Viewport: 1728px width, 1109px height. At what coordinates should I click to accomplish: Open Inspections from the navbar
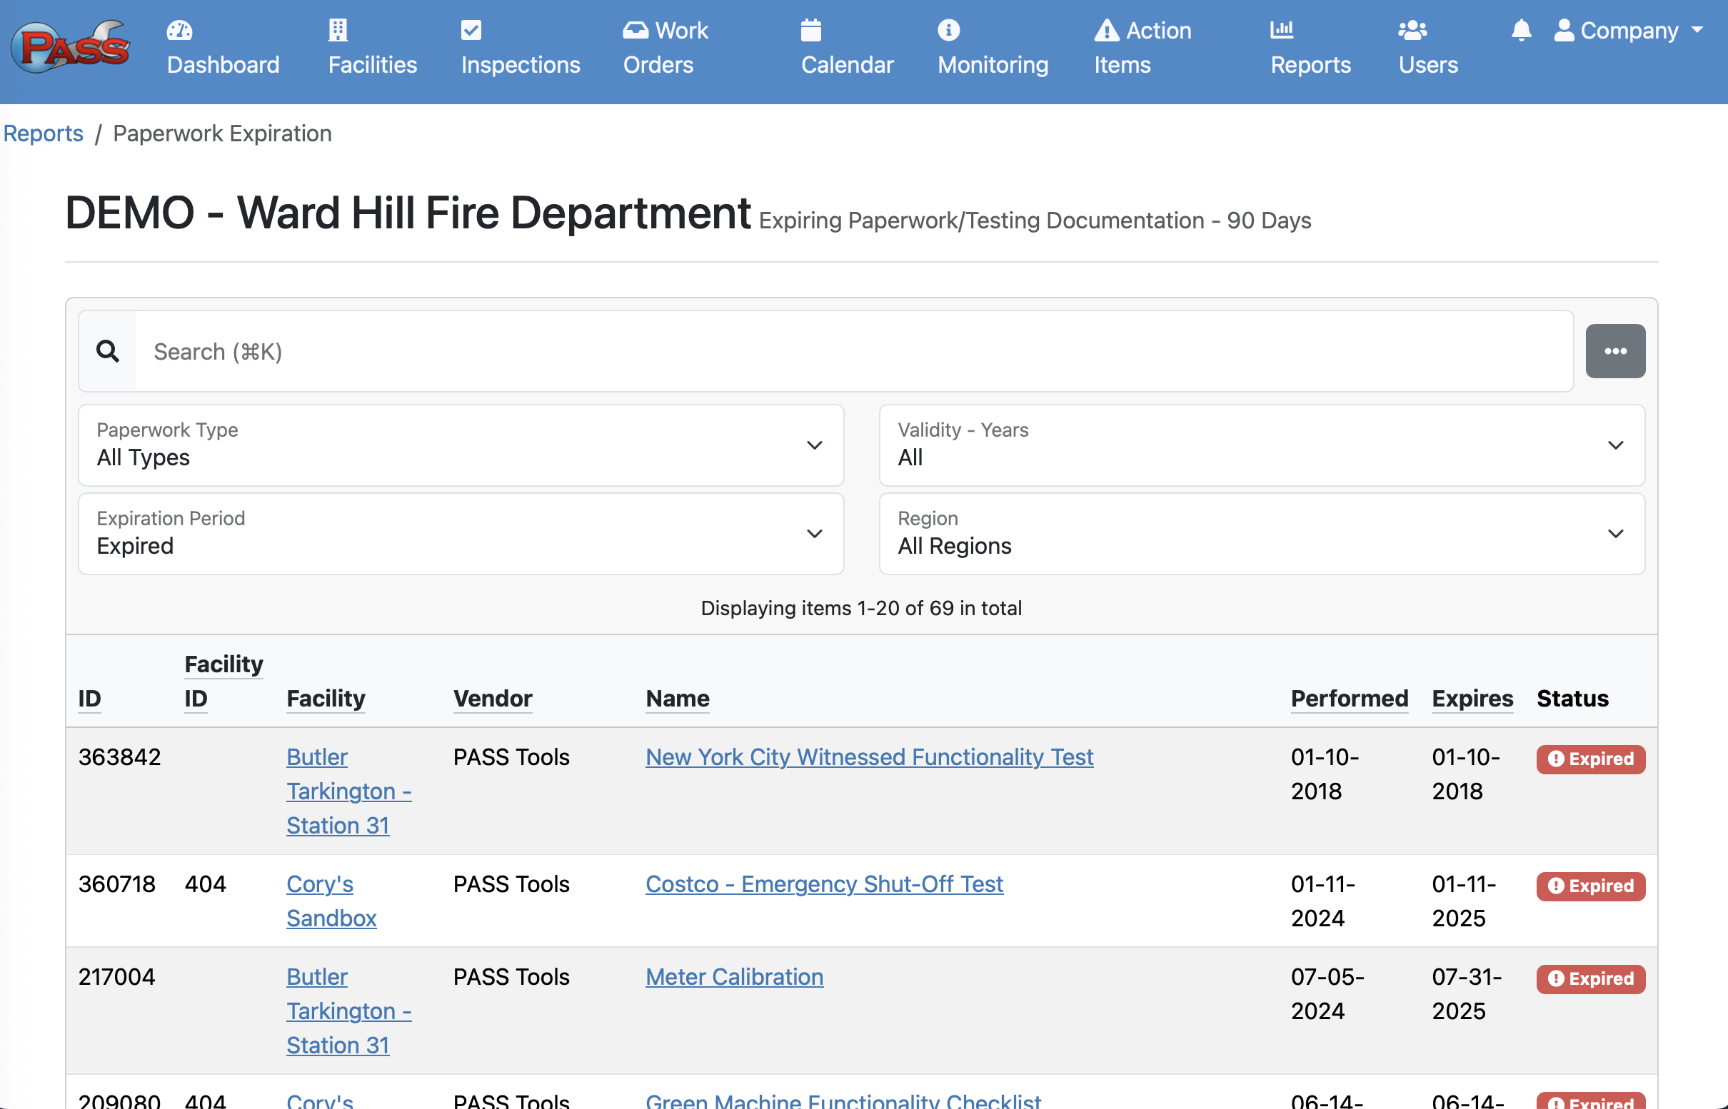tap(521, 49)
